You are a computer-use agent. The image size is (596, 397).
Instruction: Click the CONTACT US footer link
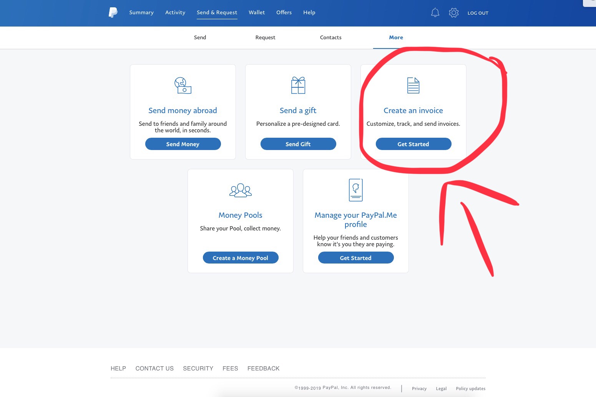click(154, 369)
